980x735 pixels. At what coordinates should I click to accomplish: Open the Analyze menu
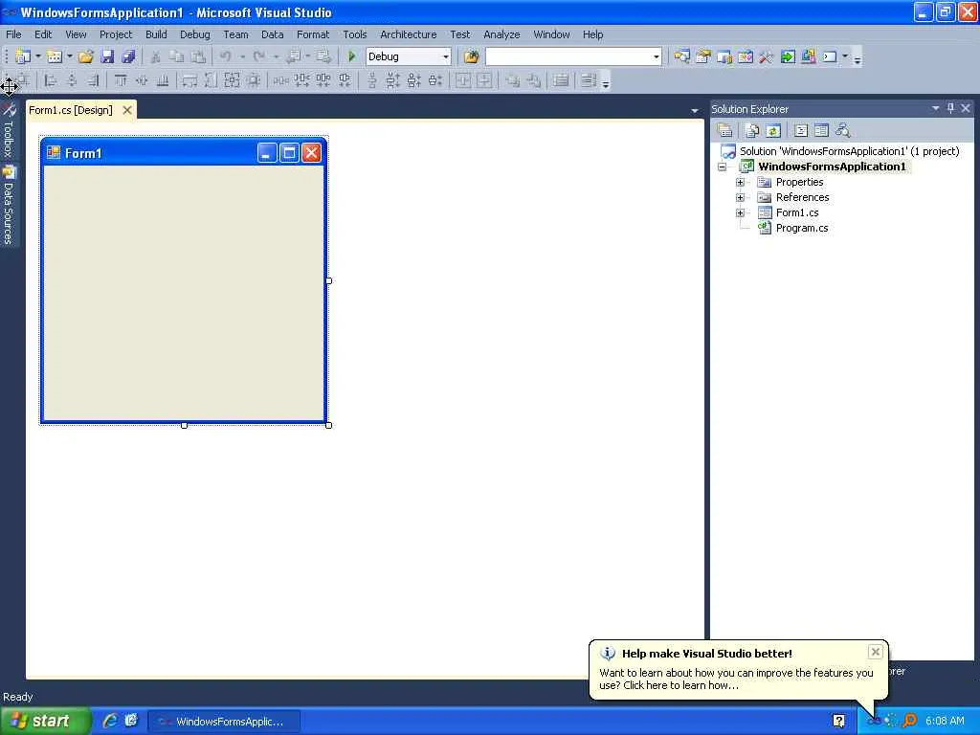[x=501, y=34]
